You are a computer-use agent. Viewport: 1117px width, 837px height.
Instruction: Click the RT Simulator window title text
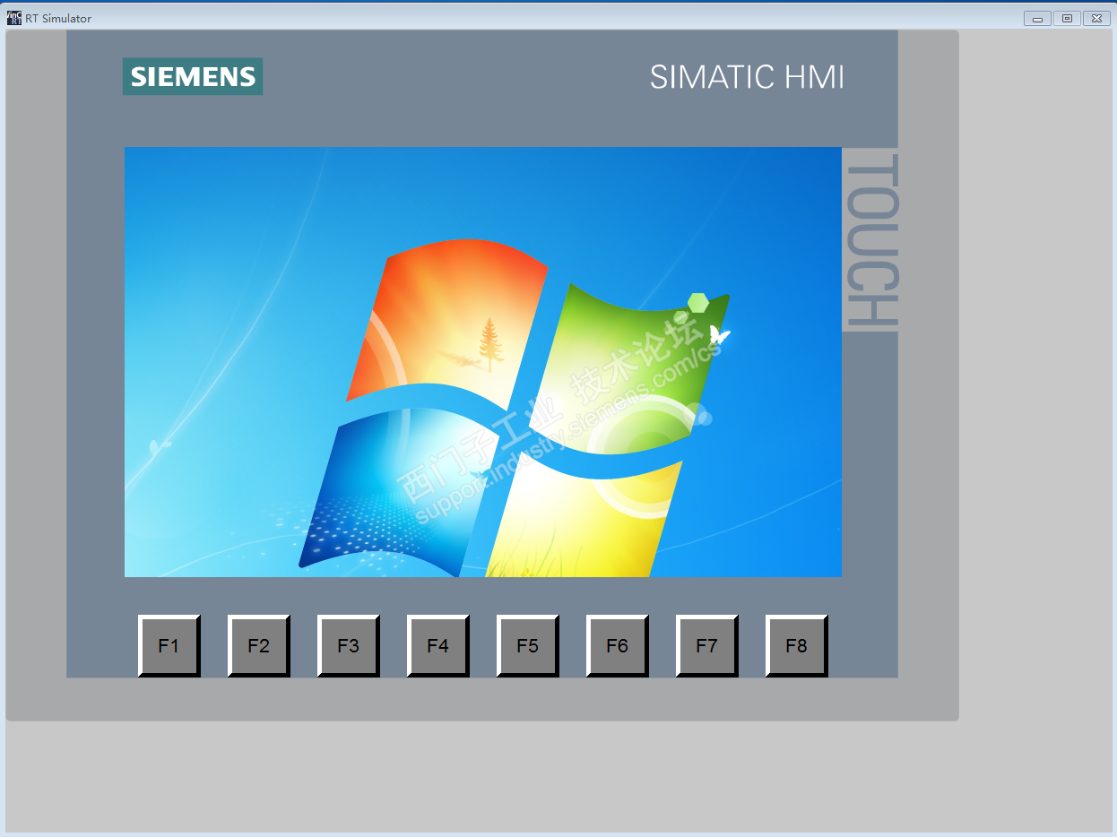(58, 18)
